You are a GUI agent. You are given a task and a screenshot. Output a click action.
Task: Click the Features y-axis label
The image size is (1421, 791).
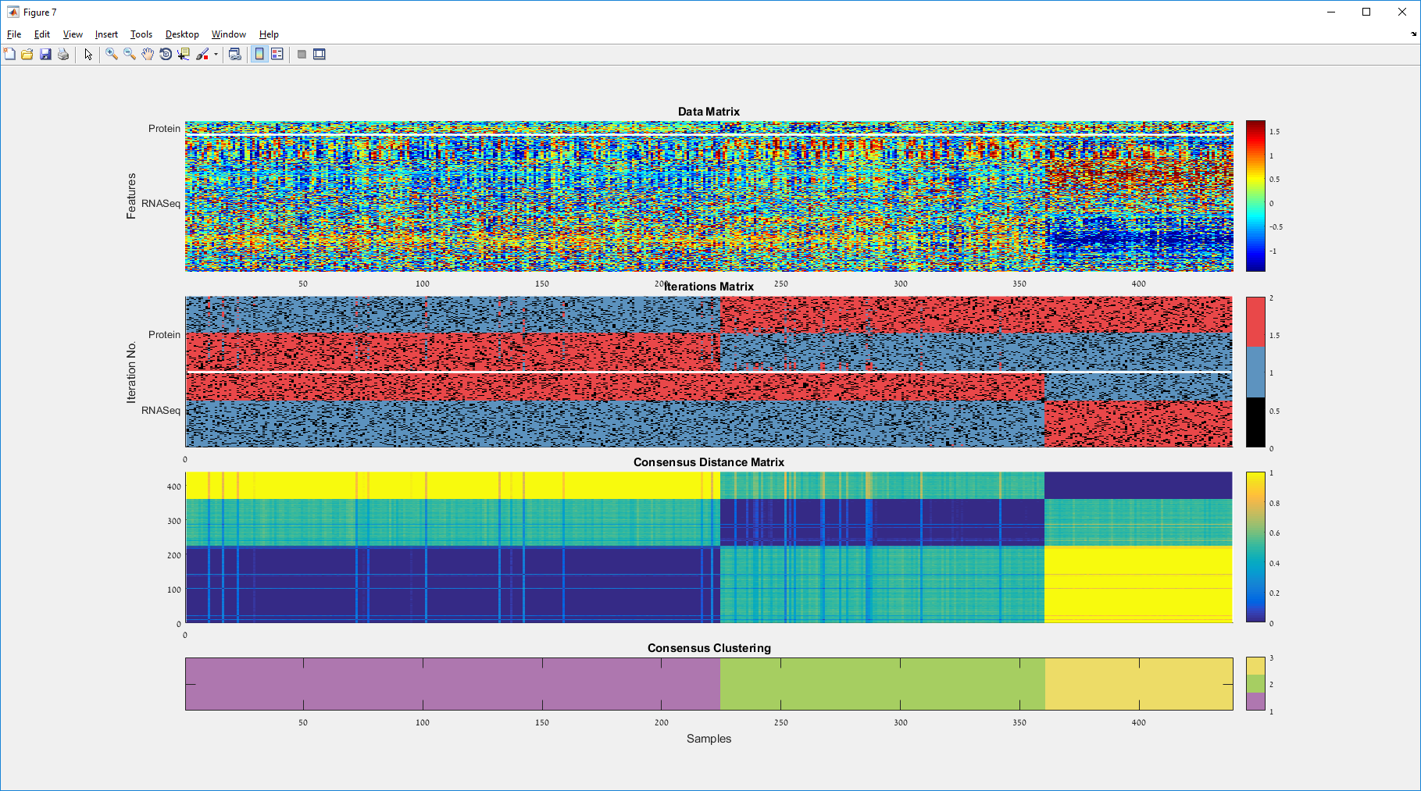[131, 196]
